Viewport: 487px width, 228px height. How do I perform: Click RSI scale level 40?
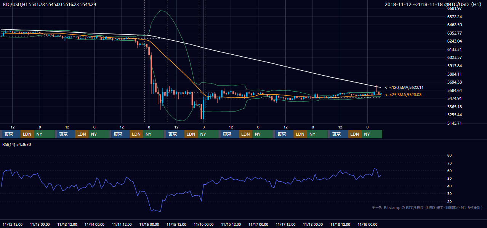[449, 186]
